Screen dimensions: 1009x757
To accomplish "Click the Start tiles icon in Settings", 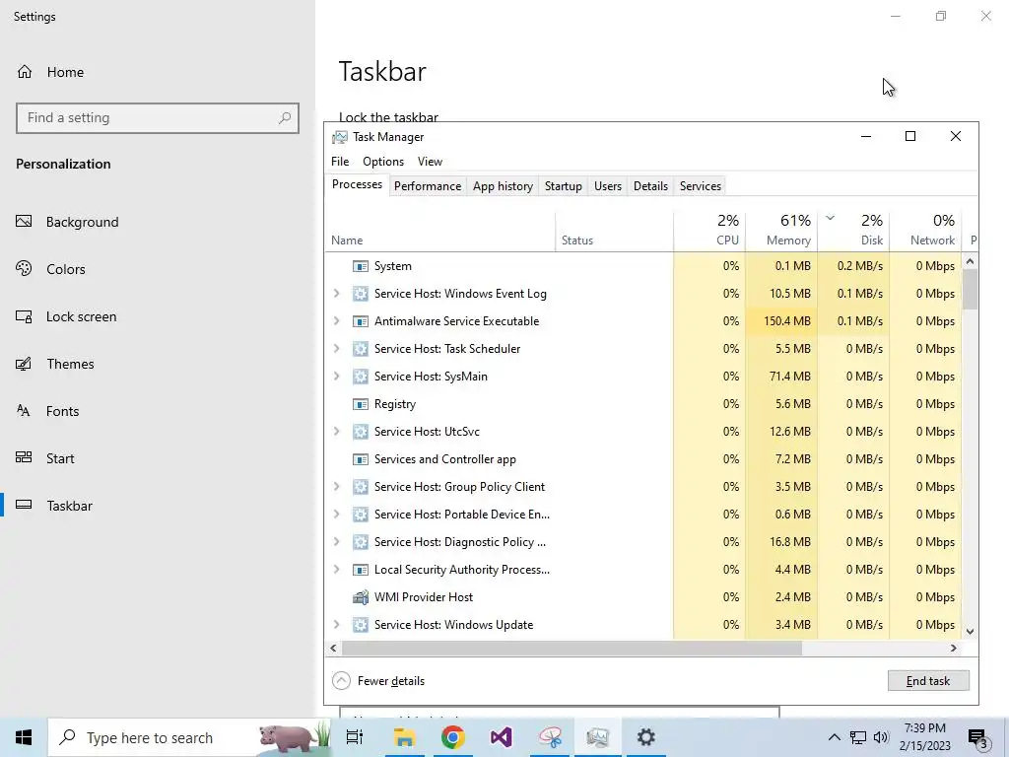I will pyautogui.click(x=24, y=457).
